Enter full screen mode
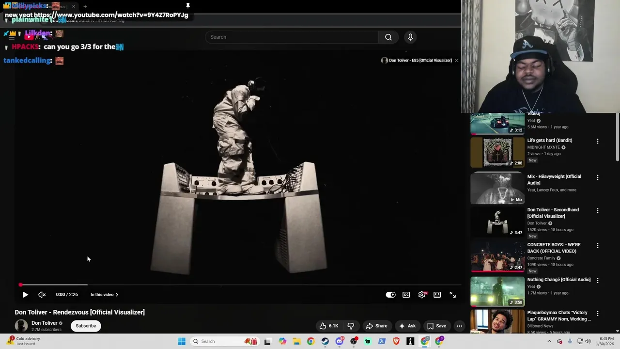 pyautogui.click(x=452, y=295)
